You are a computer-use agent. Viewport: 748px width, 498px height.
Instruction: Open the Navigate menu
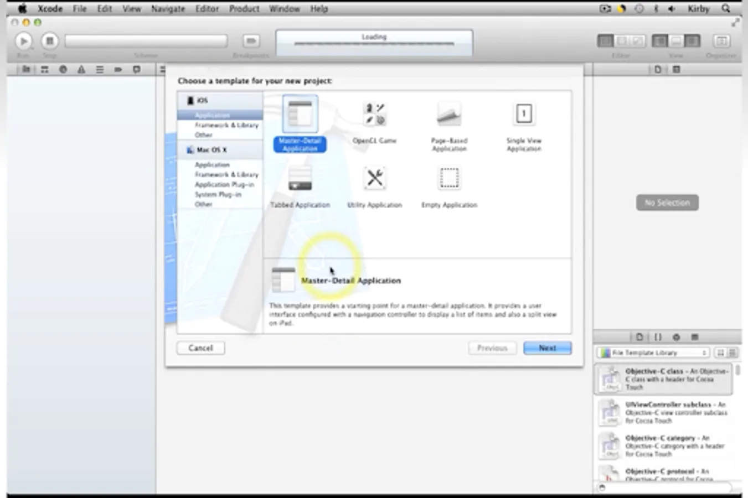click(x=168, y=8)
